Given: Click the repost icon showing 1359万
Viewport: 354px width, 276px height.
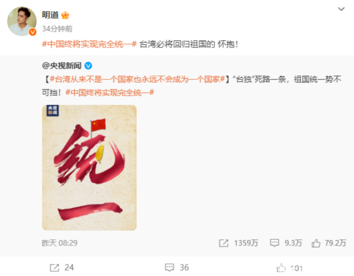Looking at the screenshot, I should pos(224,243).
